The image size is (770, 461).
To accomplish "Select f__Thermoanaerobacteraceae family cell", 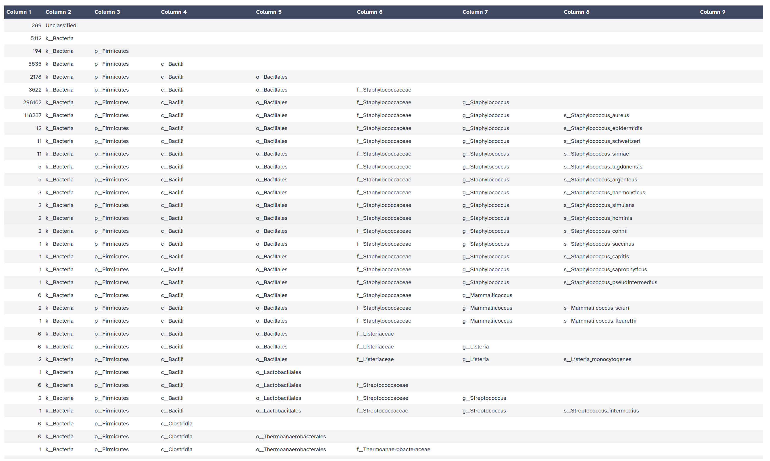I will 393,450.
